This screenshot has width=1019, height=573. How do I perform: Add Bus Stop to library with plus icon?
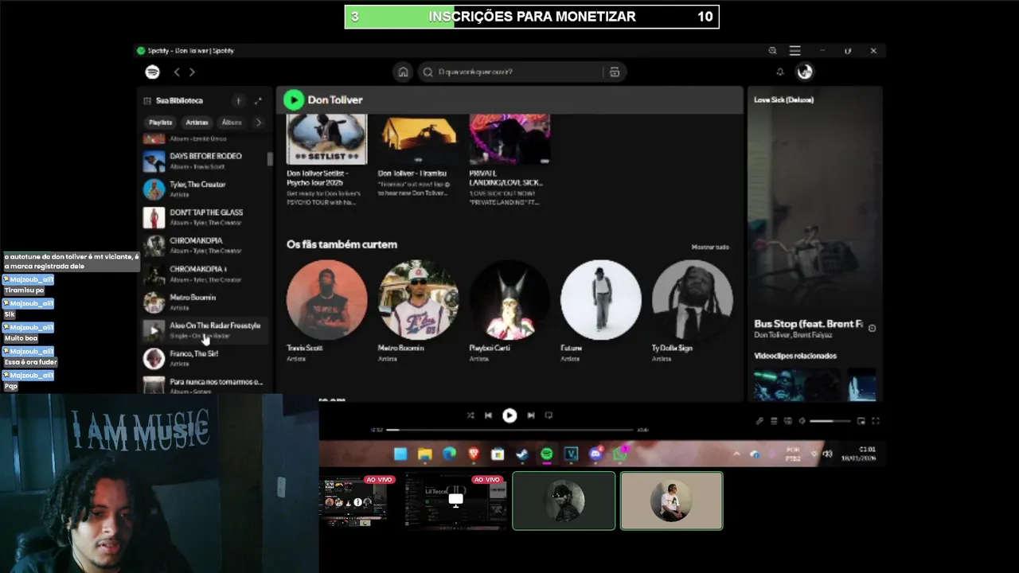872,328
